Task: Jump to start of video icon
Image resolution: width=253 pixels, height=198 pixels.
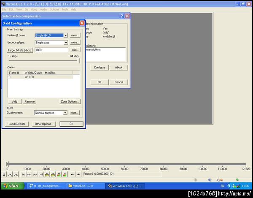Action: pos(24,174)
